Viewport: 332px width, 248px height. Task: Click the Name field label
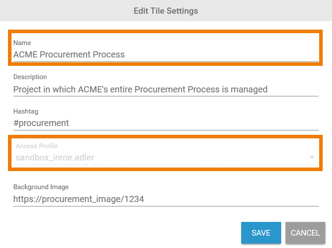[x=22, y=43]
